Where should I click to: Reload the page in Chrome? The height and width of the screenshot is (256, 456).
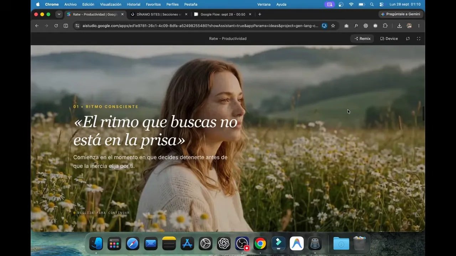tap(56, 26)
